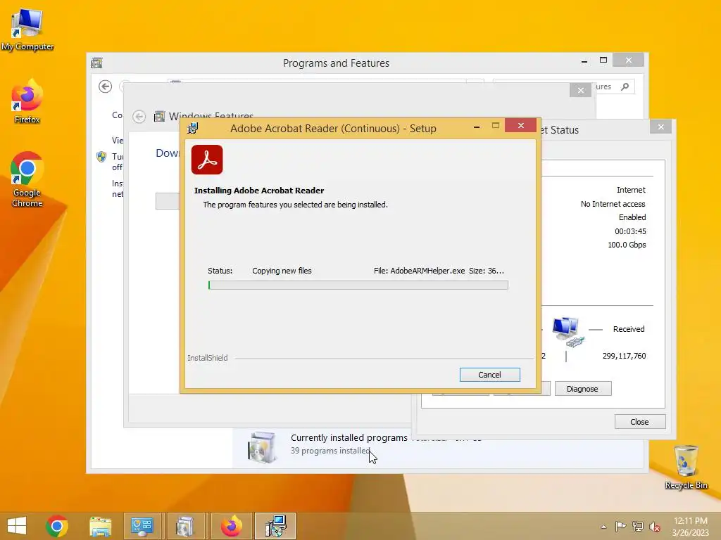Click the 'No Internet access' status text
Screen dimensions: 721x540
(x=613, y=204)
